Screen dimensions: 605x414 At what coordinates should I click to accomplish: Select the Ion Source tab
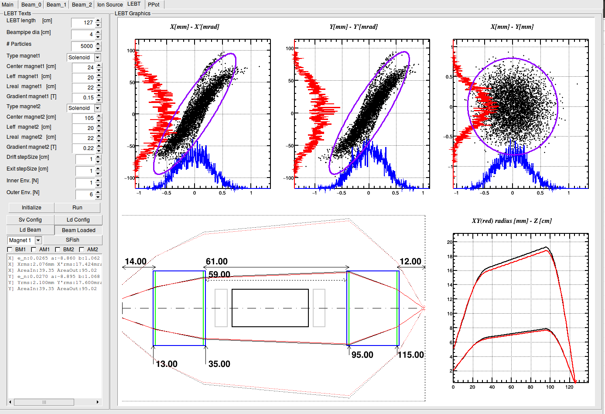pyautogui.click(x=110, y=4)
